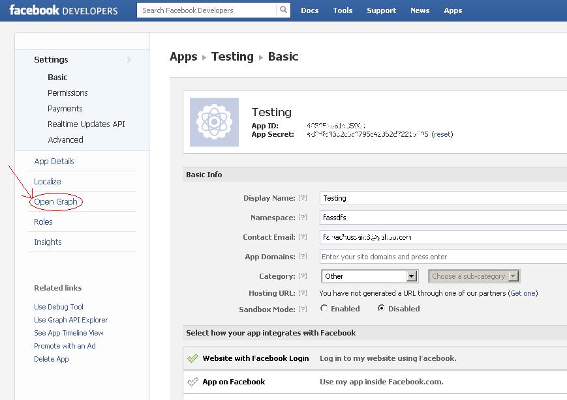This screenshot has width=567, height=400.
Task: Click the Display Name help [?] icon
Action: pos(303,198)
